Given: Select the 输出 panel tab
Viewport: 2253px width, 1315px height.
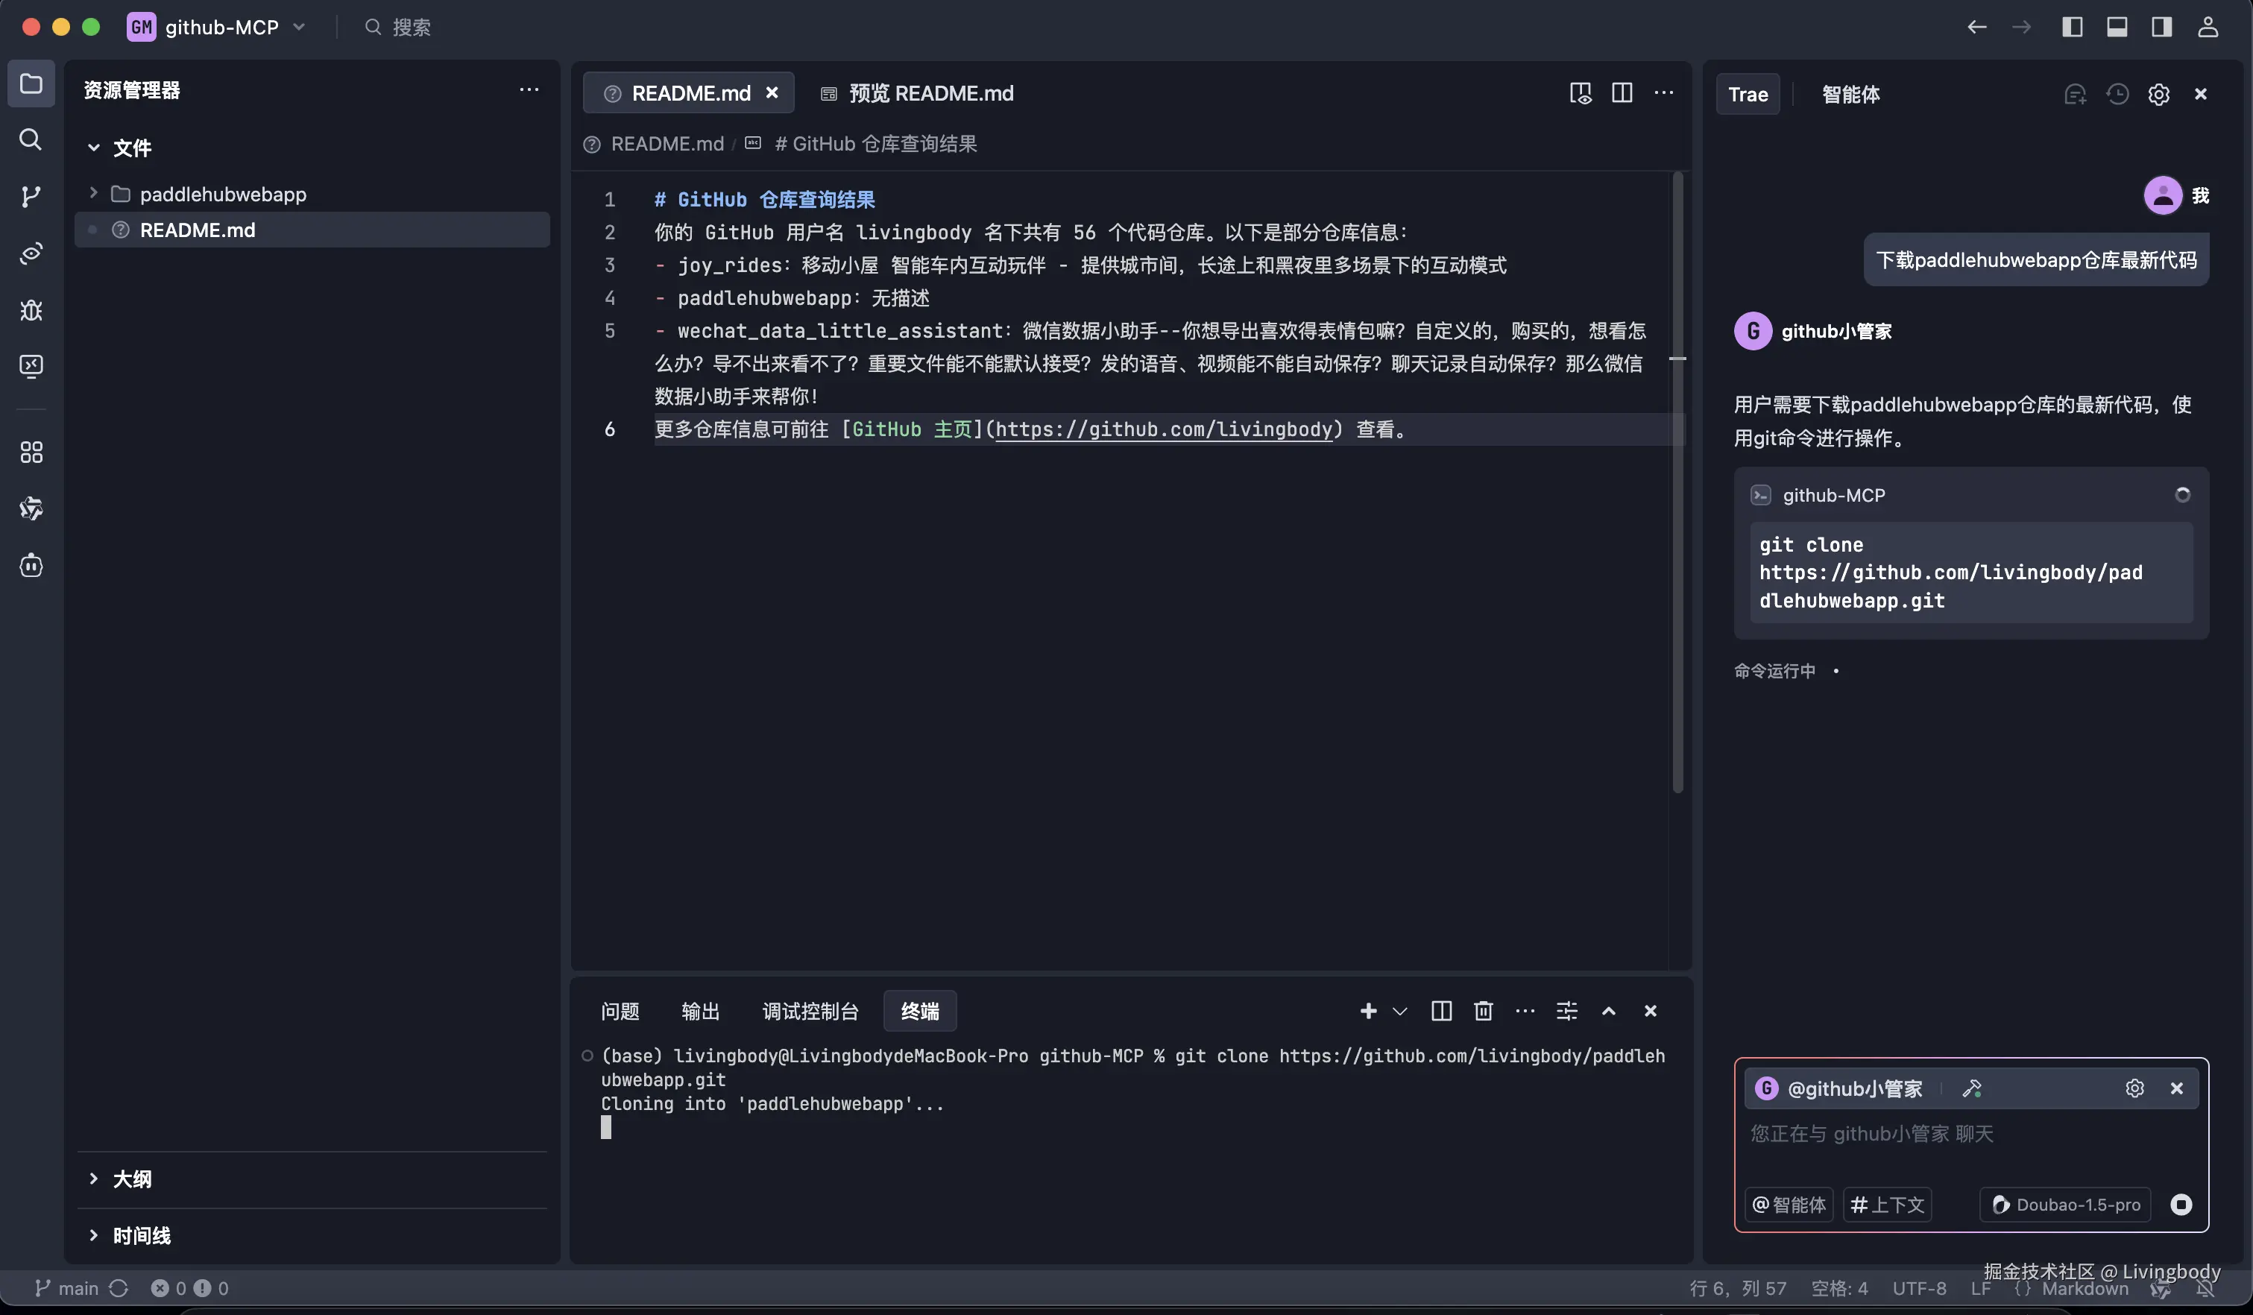Looking at the screenshot, I should 701,1011.
